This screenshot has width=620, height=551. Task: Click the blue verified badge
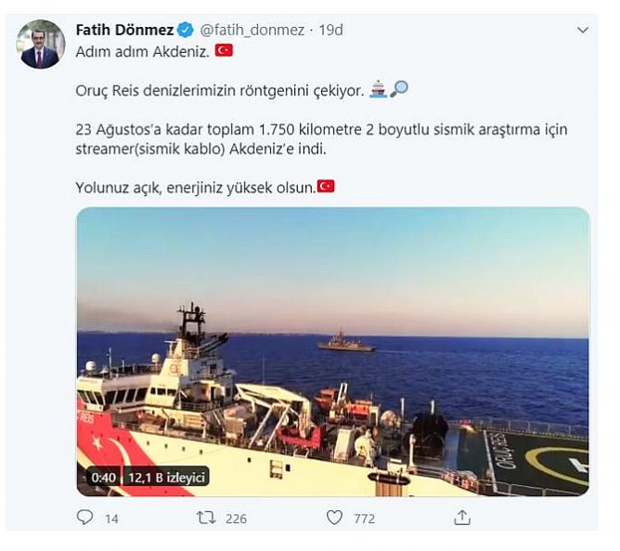tap(186, 30)
